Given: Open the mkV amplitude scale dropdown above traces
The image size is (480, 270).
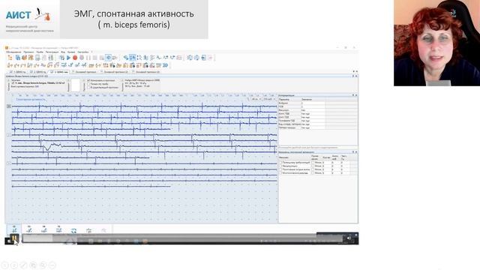Looking at the screenshot, I should 268,99.
